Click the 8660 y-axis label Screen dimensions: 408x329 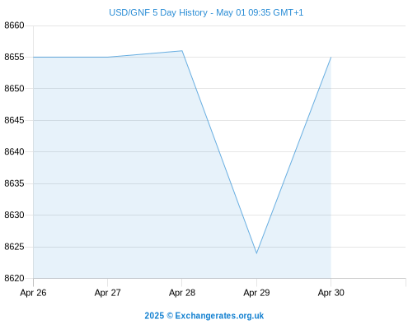pos(14,25)
